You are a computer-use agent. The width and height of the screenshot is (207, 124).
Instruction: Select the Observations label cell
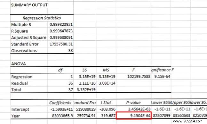pyautogui.click(x=24, y=51)
